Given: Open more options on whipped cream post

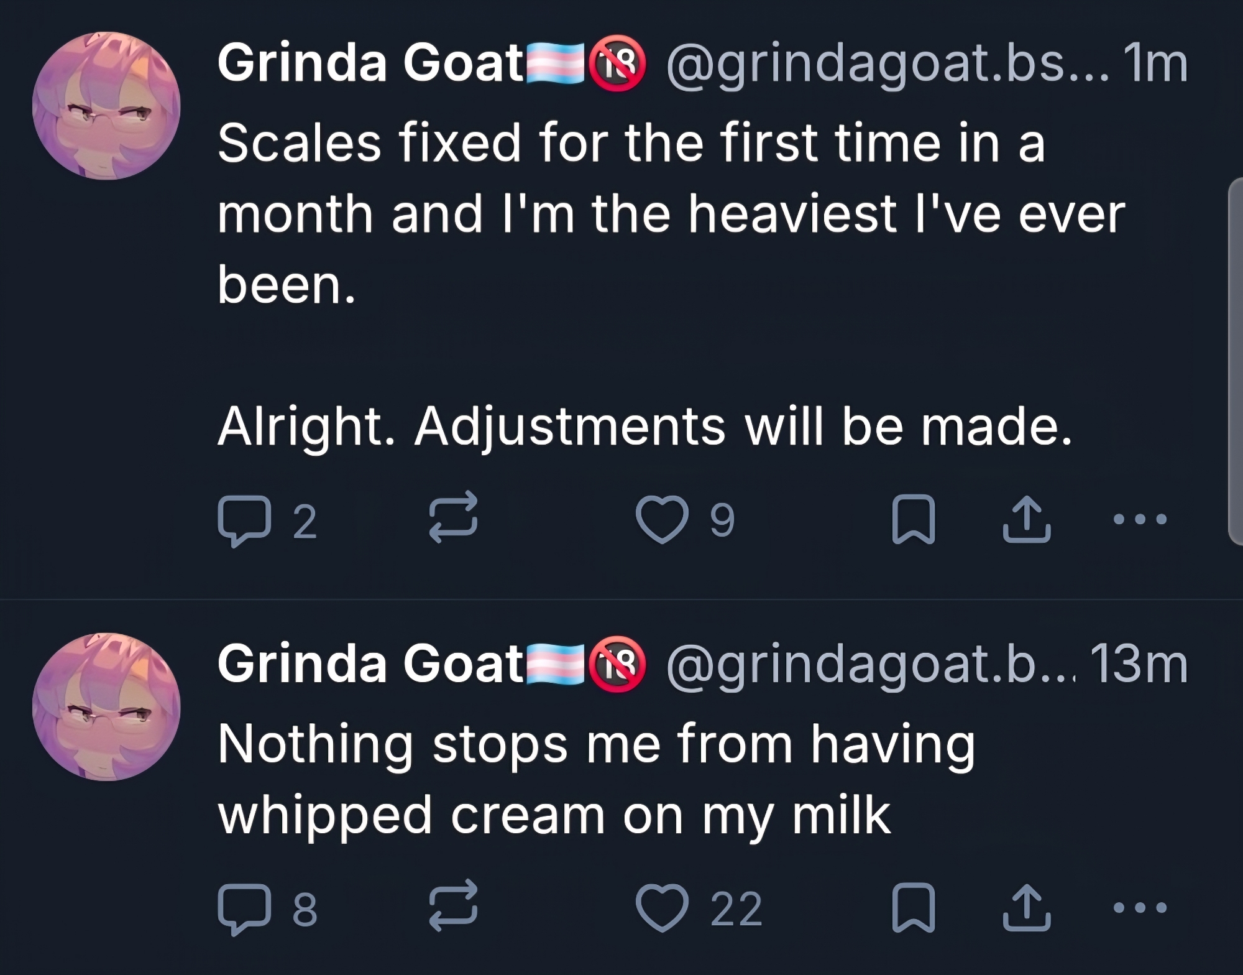Looking at the screenshot, I should pos(1140,907).
